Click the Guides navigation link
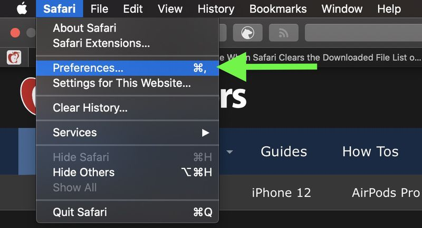Image resolution: width=422 pixels, height=228 pixels. coord(284,152)
